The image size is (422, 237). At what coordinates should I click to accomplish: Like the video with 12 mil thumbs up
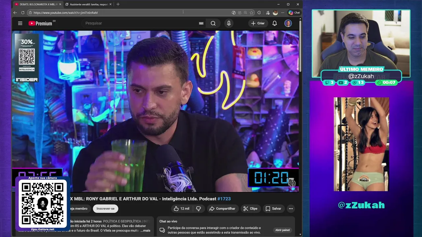tap(182, 209)
